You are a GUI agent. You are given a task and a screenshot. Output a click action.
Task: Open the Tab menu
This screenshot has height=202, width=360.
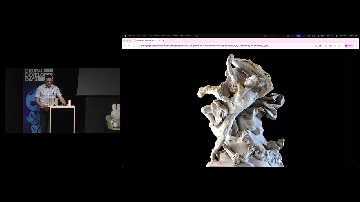[x=182, y=36]
